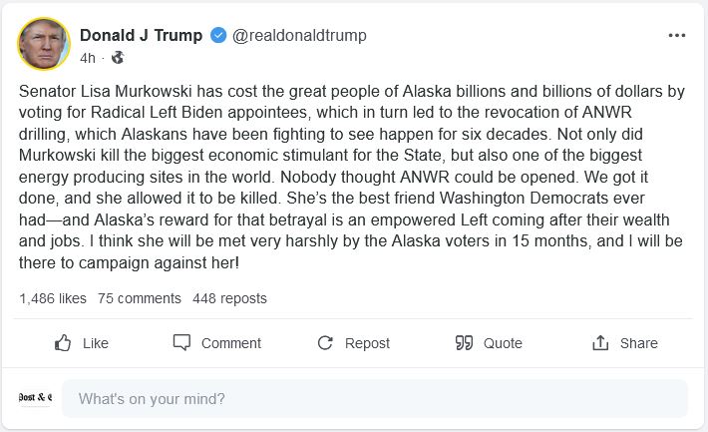Open the three-dot post options menu
708x432 pixels.
(677, 36)
